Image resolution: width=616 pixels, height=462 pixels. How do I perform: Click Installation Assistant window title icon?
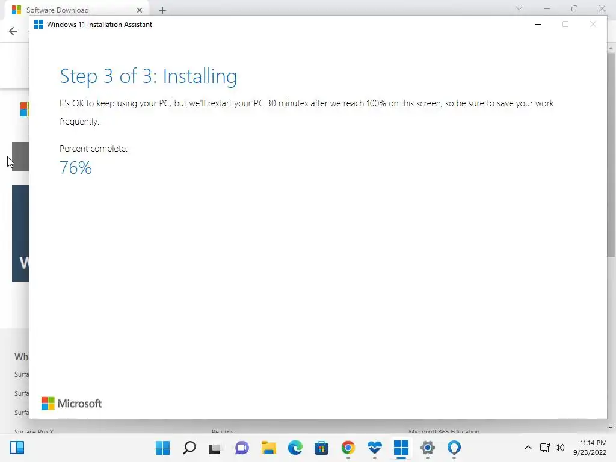tap(38, 24)
